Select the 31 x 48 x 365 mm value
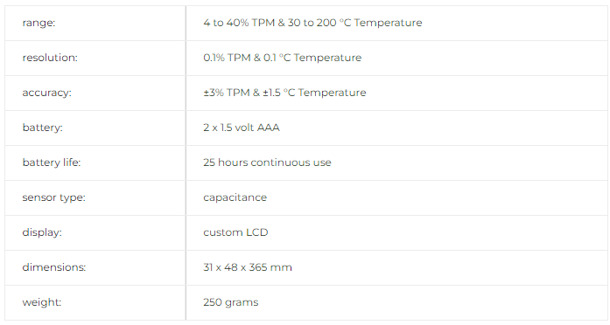610x325 pixels. 248,267
